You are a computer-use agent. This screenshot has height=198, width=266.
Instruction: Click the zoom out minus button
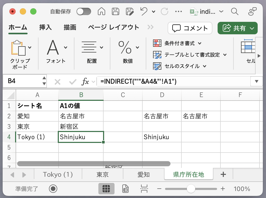pos(159,189)
